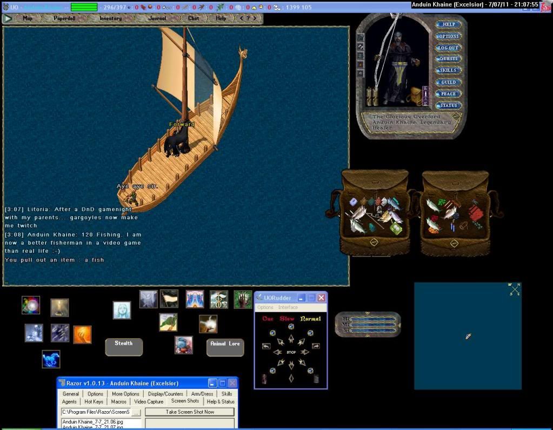Activate the white banner flag spell icon
The width and height of the screenshot is (553, 430).
[x=169, y=299]
